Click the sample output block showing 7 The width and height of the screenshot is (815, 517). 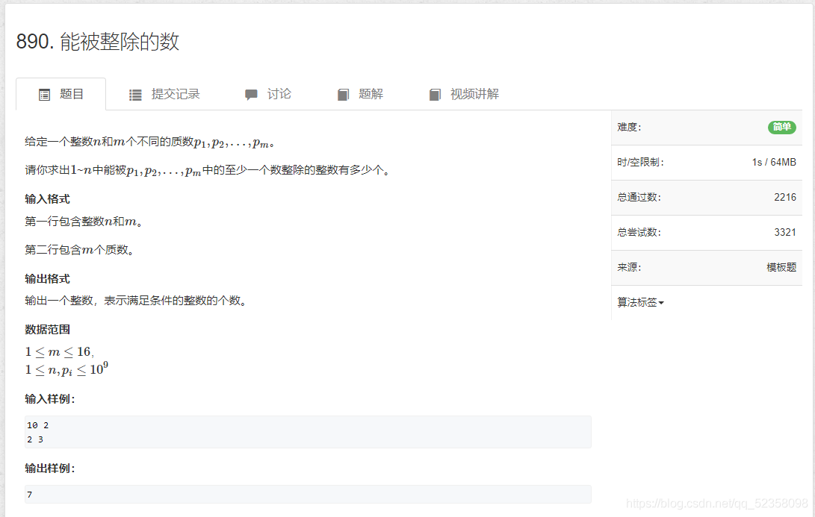(x=308, y=494)
